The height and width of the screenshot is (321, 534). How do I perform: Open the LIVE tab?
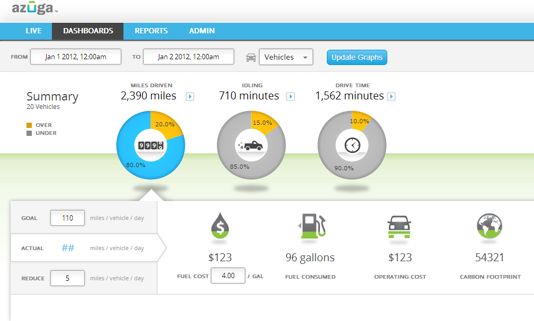[33, 31]
